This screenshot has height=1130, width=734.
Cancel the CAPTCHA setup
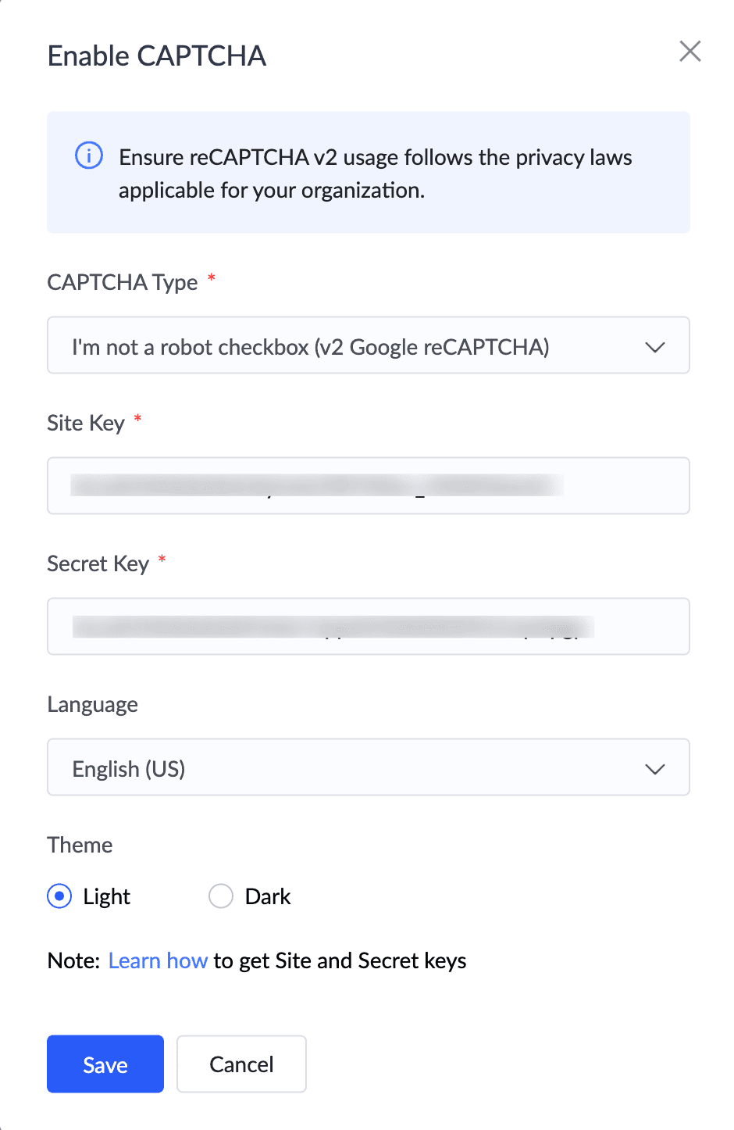(241, 1064)
